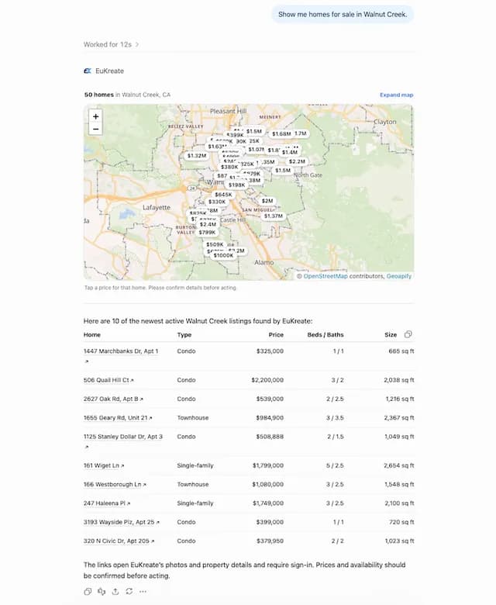496x605 pixels.
Task: Click the $1,799,000 price cell
Action: coord(268,465)
